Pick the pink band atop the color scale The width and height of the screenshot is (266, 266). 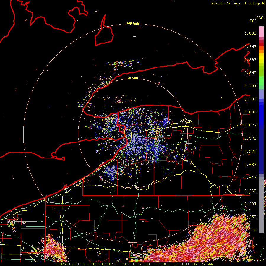(x=261, y=31)
